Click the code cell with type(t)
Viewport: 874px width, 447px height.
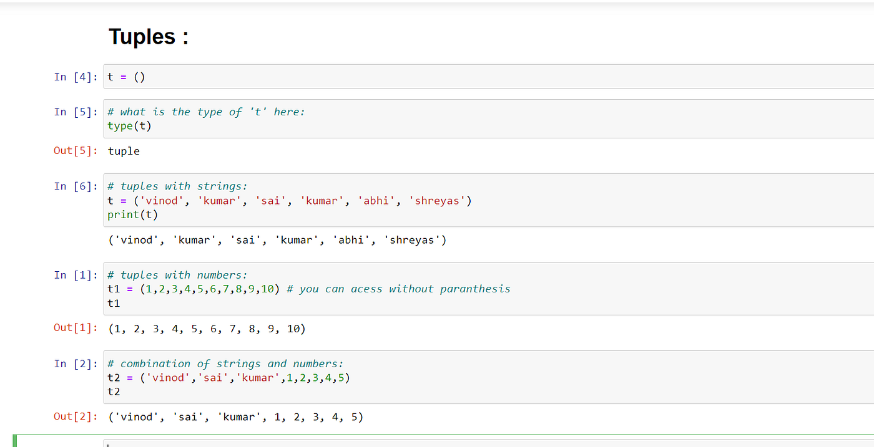click(489, 119)
